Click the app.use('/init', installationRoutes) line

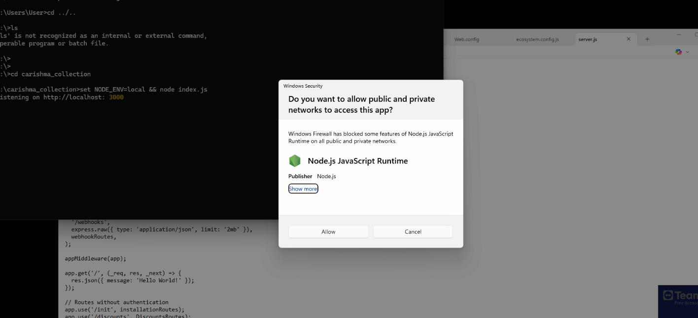125,310
